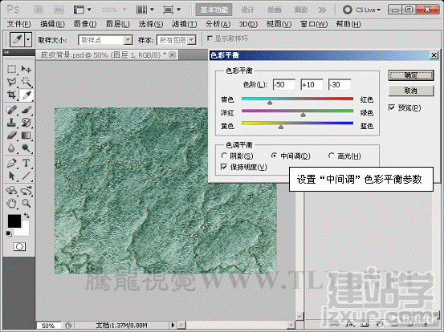
Task: Select the Path Selection tool
Action: tap(11, 176)
